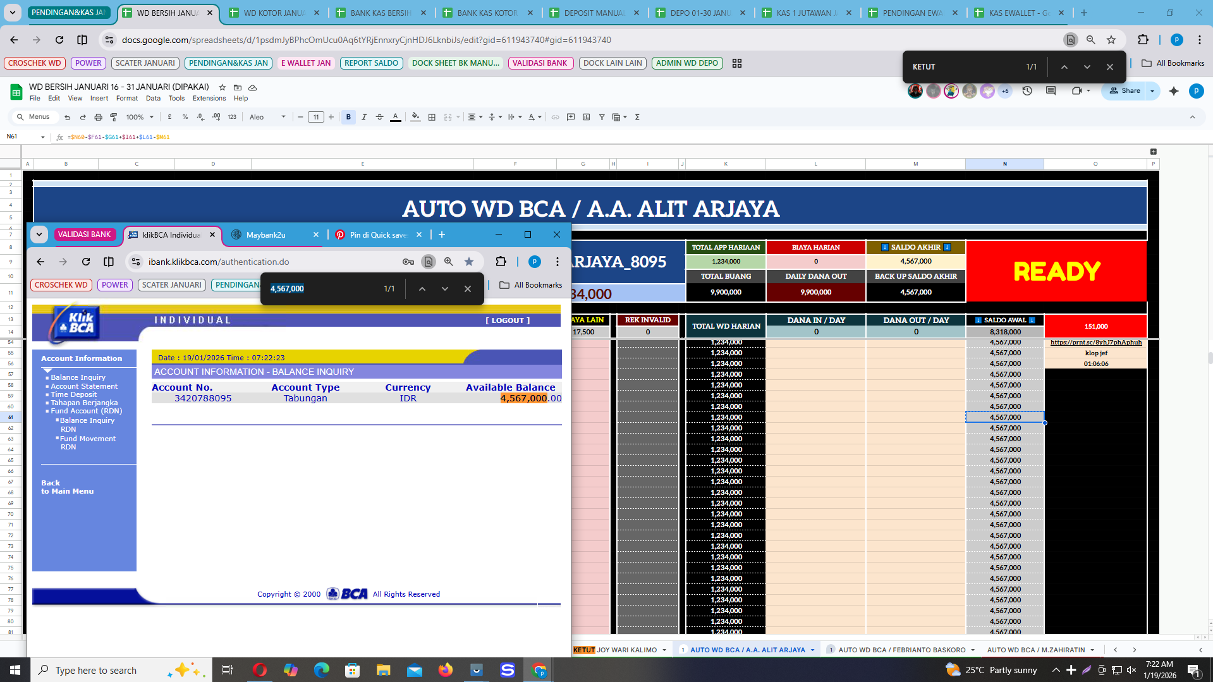Image resolution: width=1213 pixels, height=682 pixels.
Task: Click the font size field showing 11
Action: tap(316, 117)
